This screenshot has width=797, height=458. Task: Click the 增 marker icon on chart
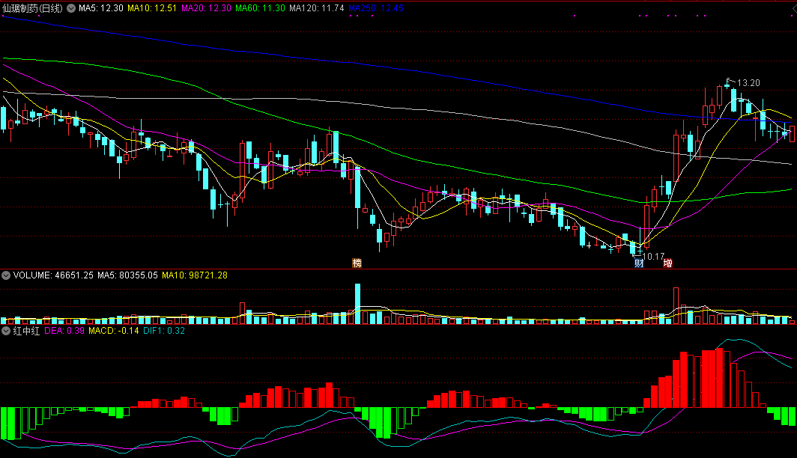[x=668, y=263]
